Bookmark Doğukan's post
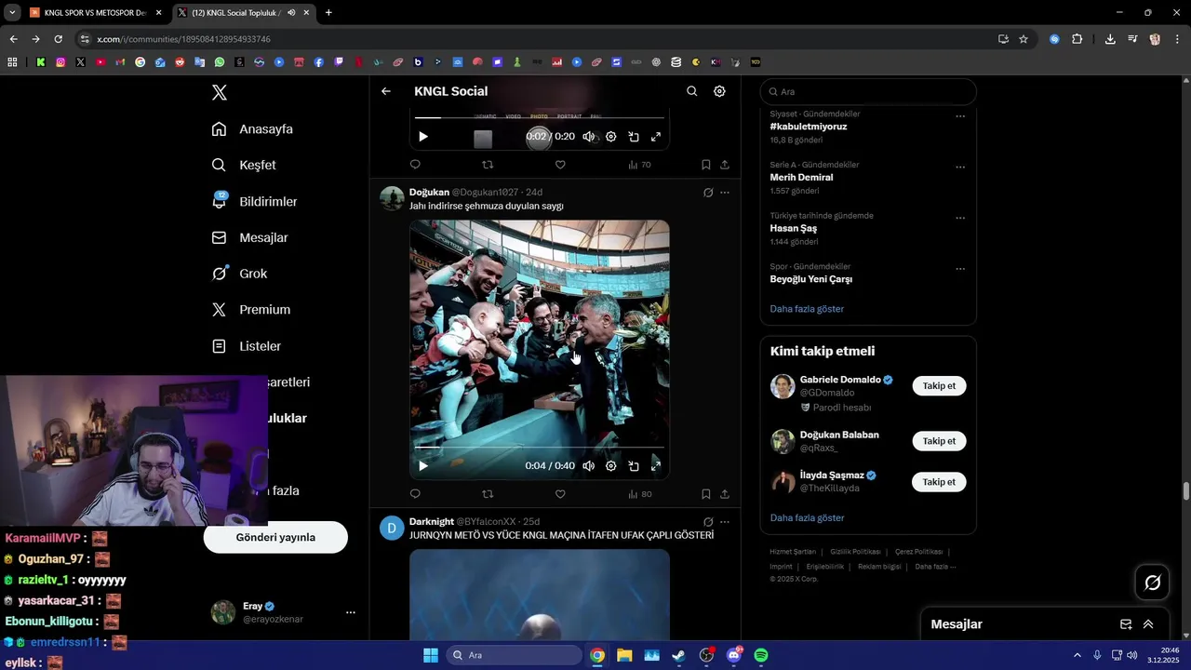1191x670 pixels. [705, 494]
